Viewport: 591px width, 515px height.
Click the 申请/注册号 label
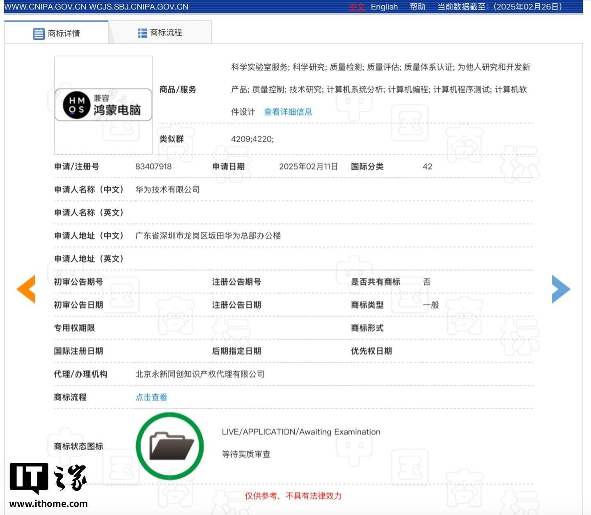point(77,166)
